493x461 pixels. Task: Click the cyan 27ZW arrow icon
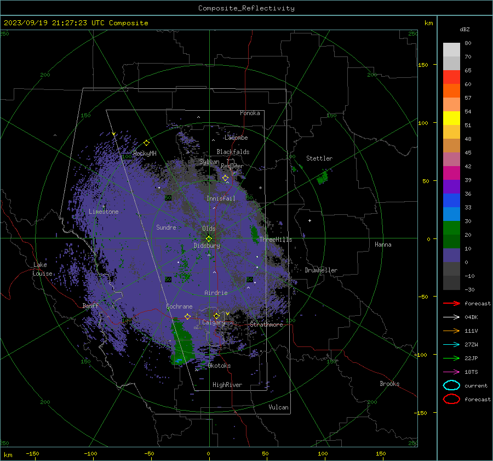pyautogui.click(x=451, y=344)
